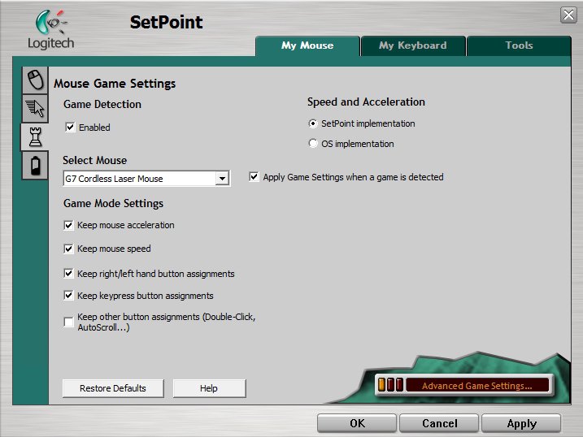
Task: Toggle Keep keypress button assignments
Action: [69, 296]
